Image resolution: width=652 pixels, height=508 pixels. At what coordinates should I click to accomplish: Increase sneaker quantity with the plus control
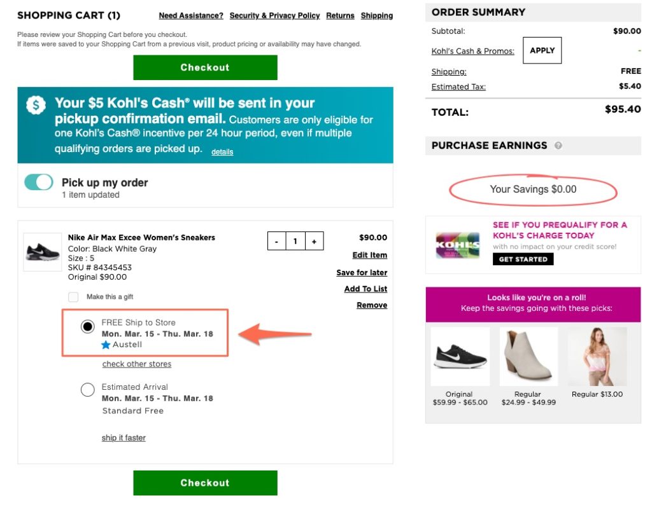pyautogui.click(x=315, y=241)
